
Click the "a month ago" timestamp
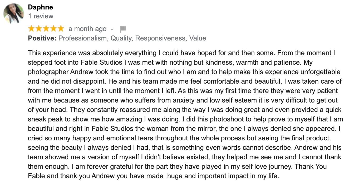pyautogui.click(x=87, y=29)
